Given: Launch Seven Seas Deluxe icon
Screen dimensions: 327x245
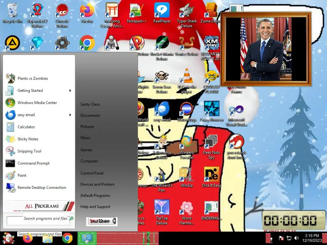Looking at the screenshot, I should point(162,81).
